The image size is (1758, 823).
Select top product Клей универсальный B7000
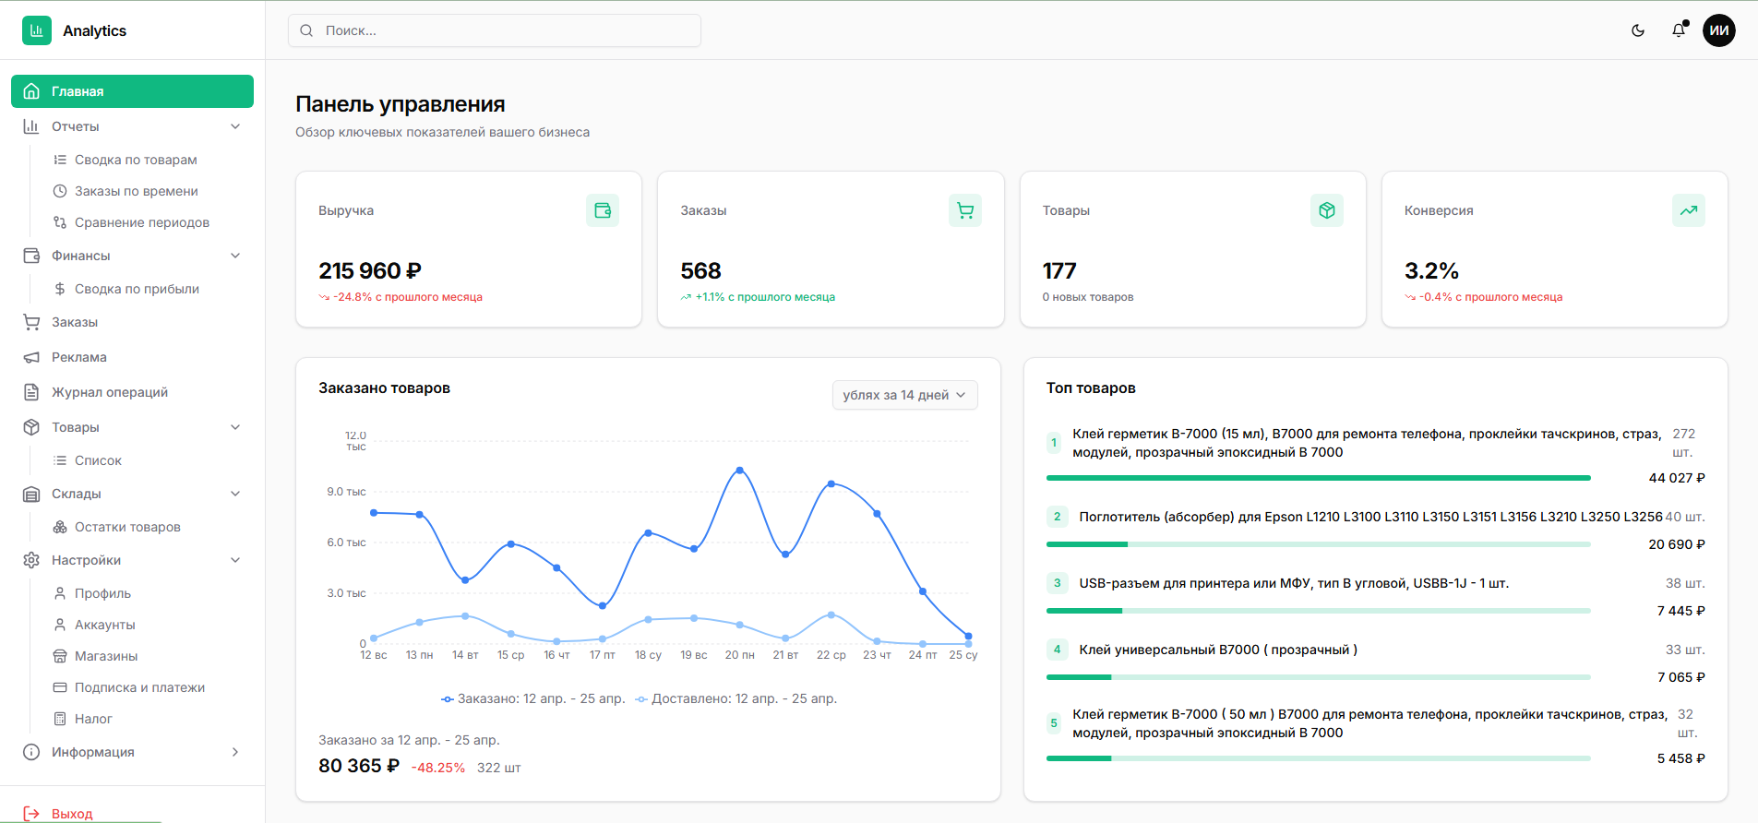click(x=1218, y=650)
